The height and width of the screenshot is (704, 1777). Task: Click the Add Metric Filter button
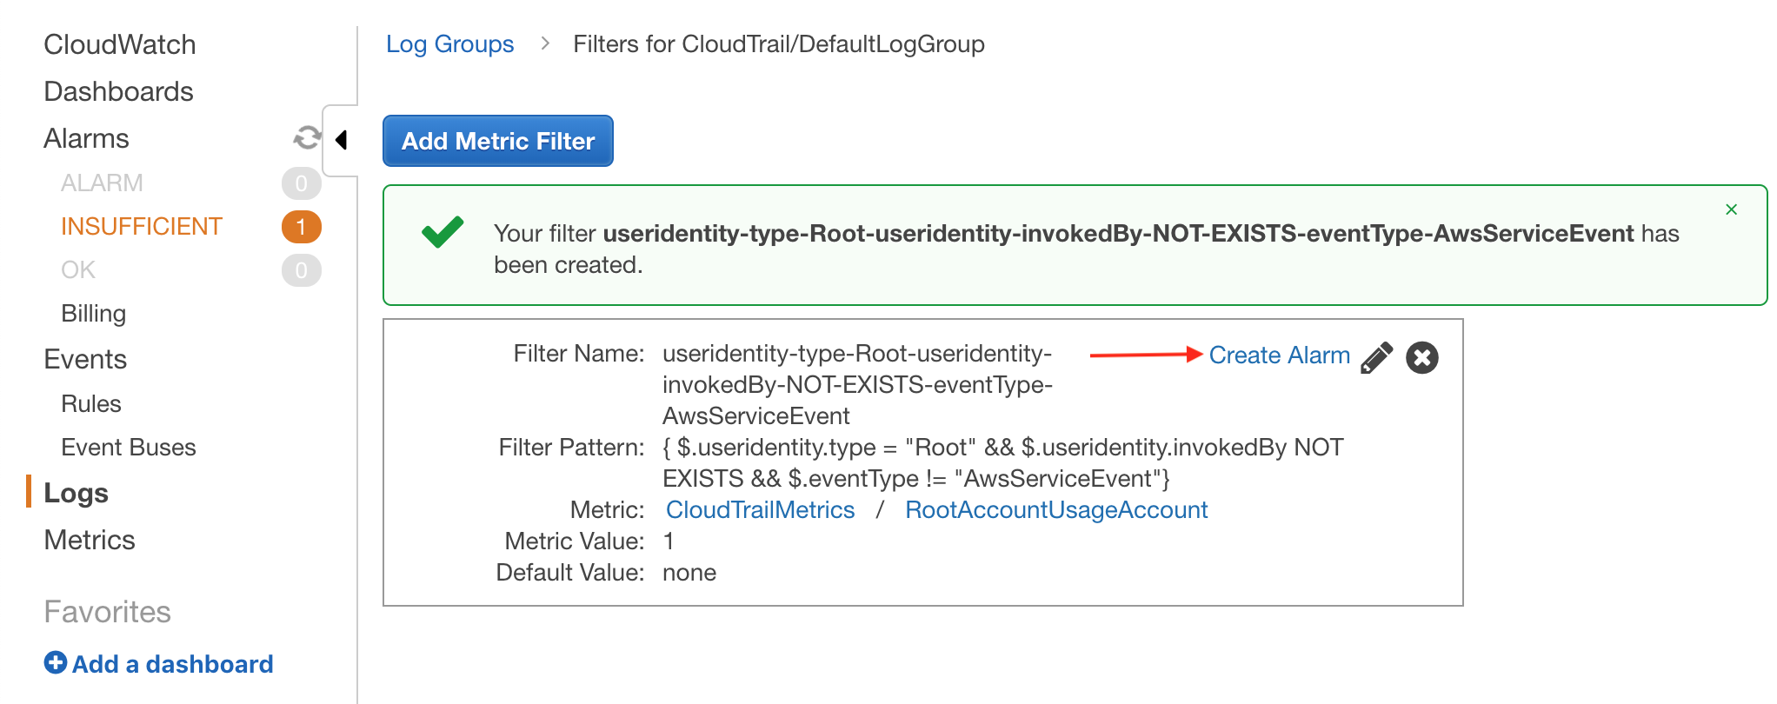[498, 141]
